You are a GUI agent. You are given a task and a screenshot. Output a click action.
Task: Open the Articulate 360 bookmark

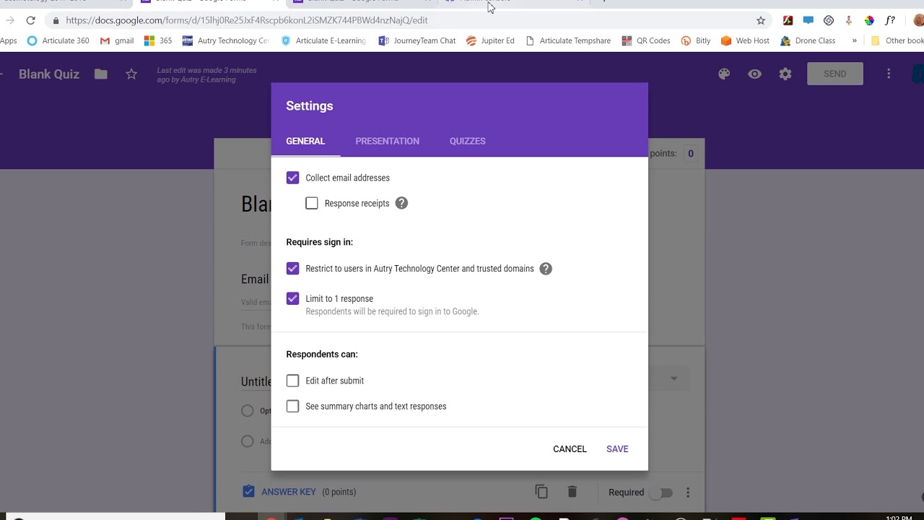57,40
